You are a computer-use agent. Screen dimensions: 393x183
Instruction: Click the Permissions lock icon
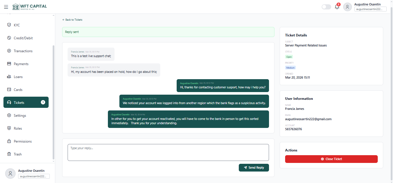[x=9, y=141]
